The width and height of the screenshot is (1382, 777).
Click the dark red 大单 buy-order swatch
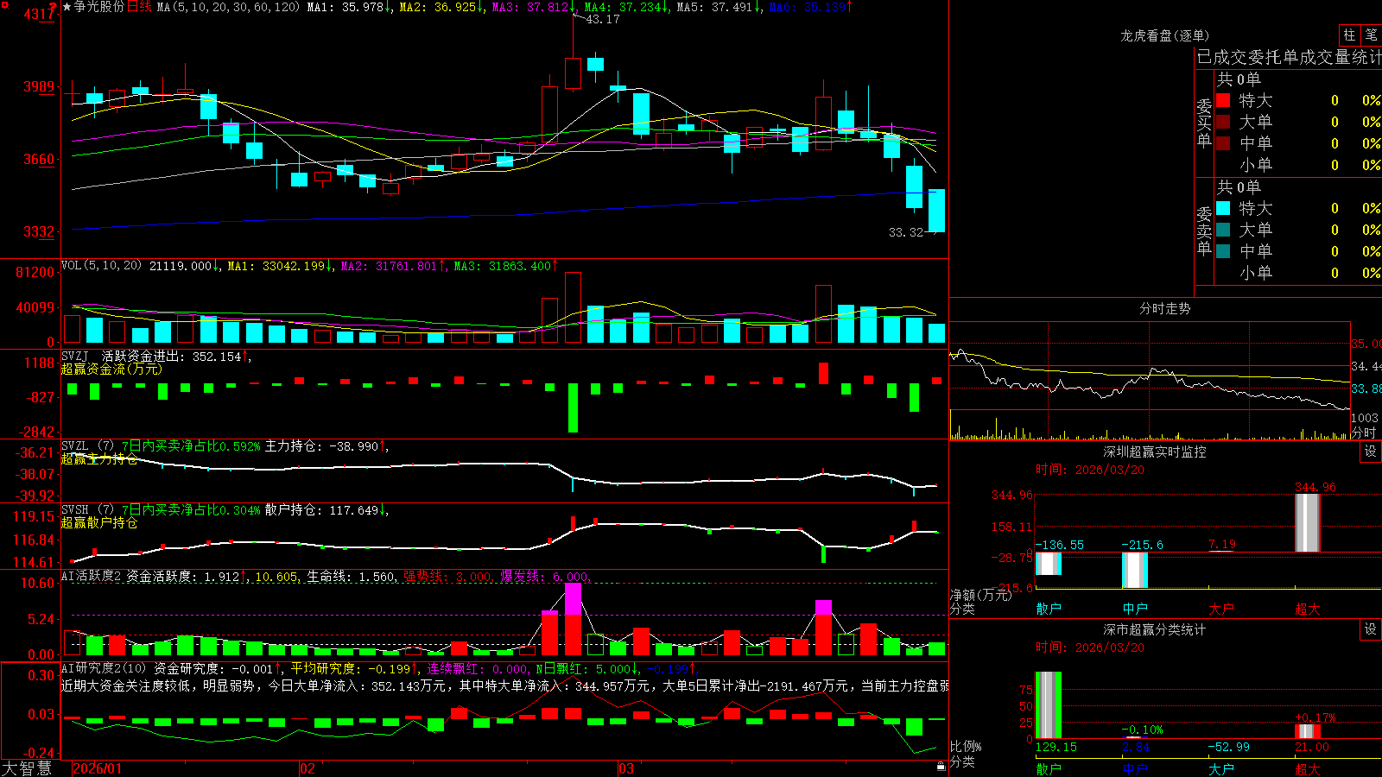coord(1223,122)
